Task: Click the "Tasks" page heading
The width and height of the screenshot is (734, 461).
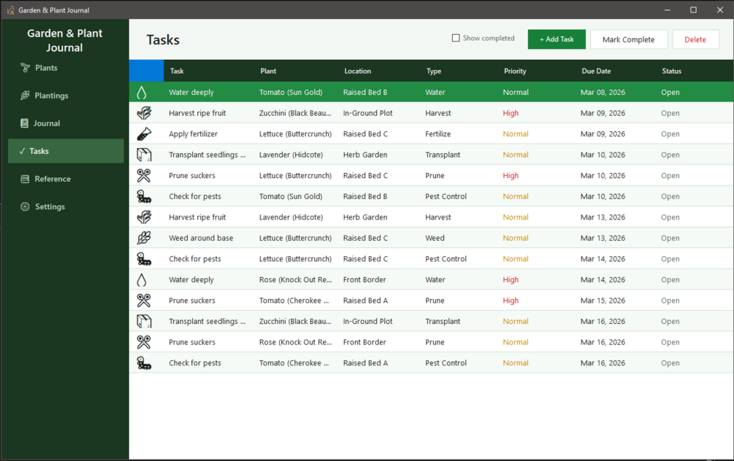Action: [163, 40]
